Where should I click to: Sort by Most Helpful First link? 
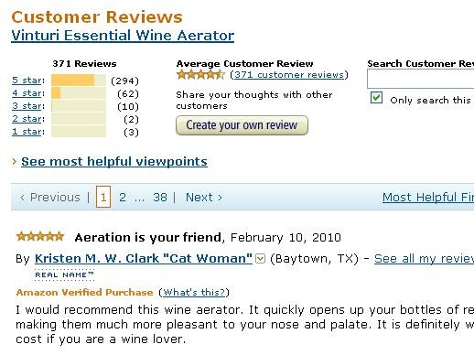click(x=428, y=198)
